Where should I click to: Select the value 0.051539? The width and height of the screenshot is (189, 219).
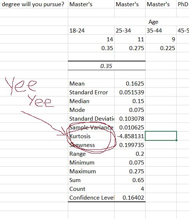pos(130,92)
